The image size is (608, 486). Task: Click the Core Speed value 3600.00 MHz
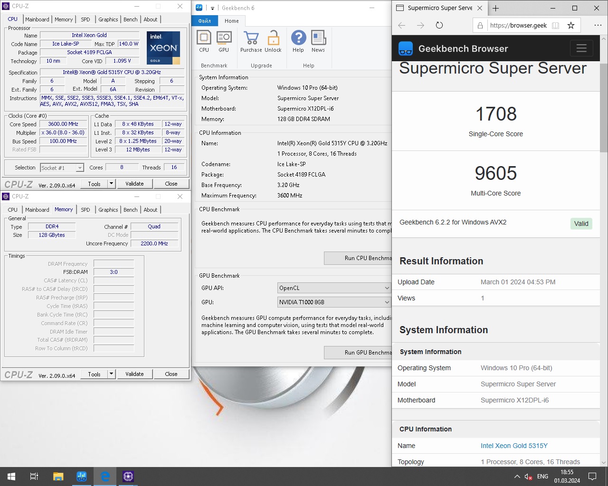coord(63,124)
